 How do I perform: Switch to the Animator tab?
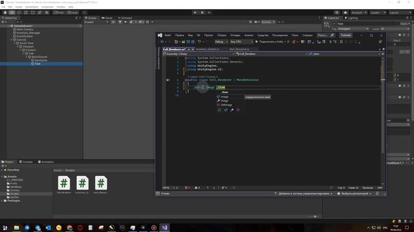(x=125, y=18)
